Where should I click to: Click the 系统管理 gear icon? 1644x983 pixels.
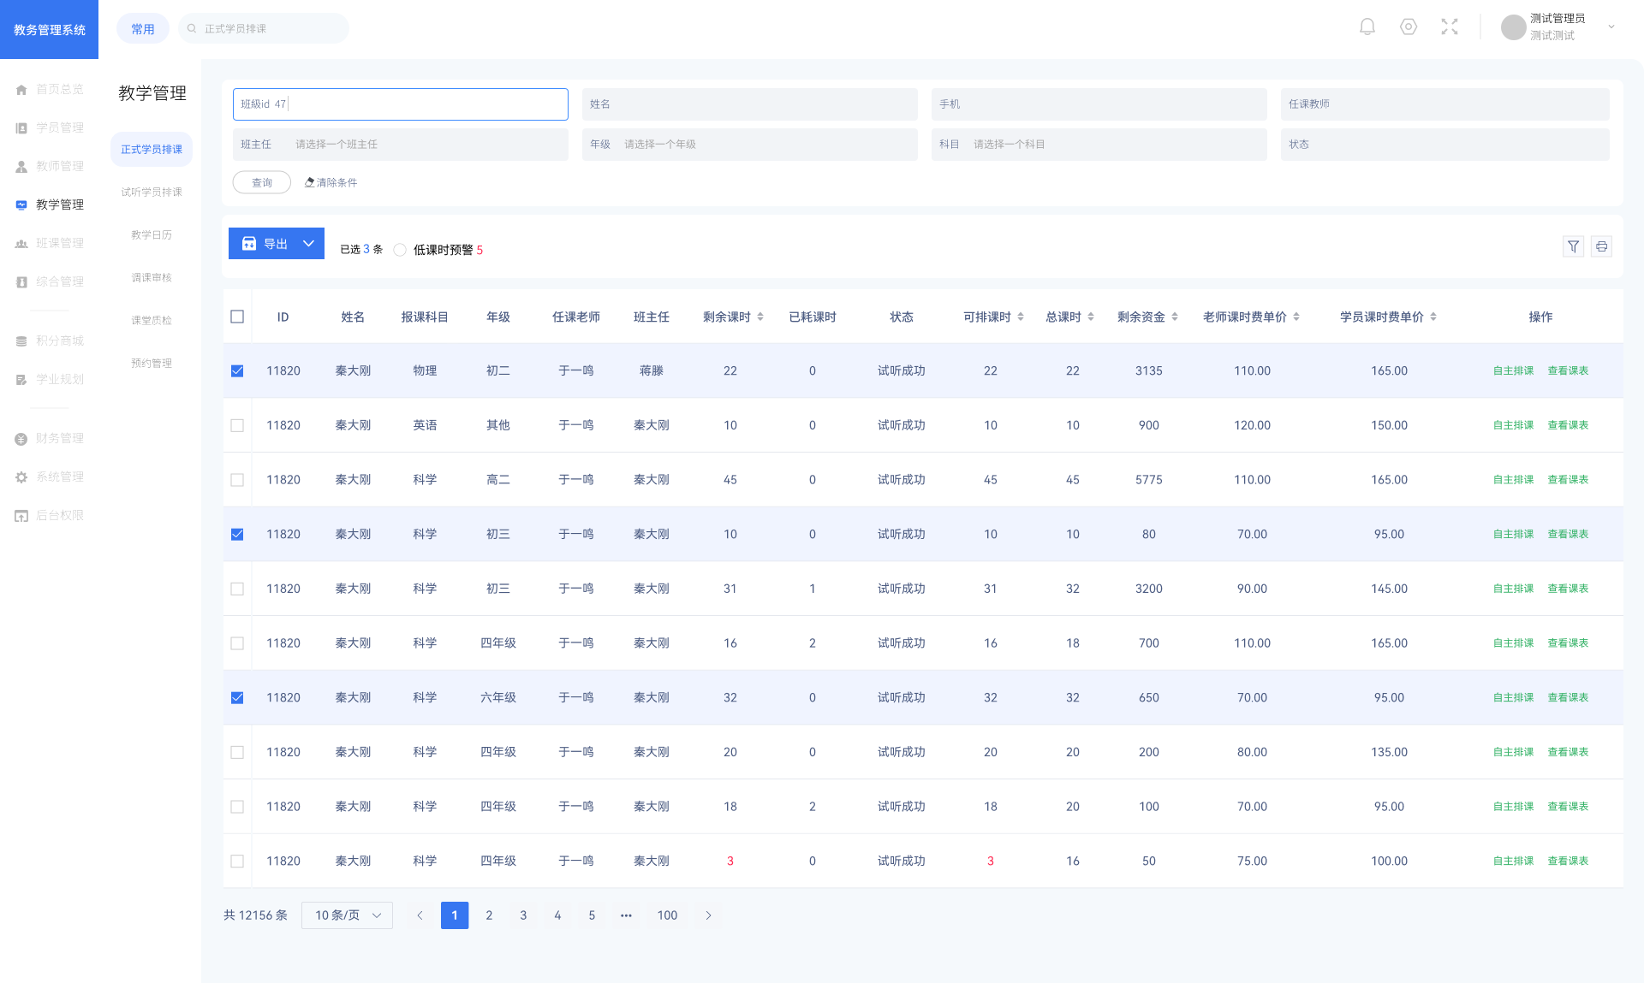tap(21, 477)
